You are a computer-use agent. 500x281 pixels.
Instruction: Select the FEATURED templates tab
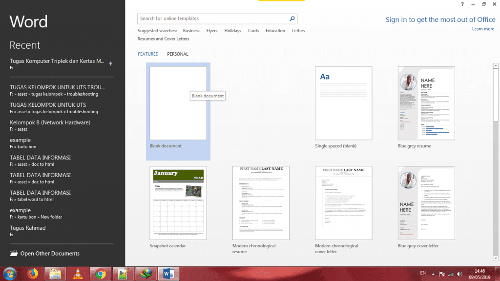pyautogui.click(x=148, y=54)
